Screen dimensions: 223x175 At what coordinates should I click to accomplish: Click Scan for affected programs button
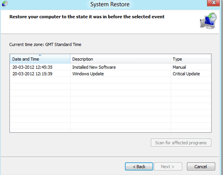(x=181, y=143)
